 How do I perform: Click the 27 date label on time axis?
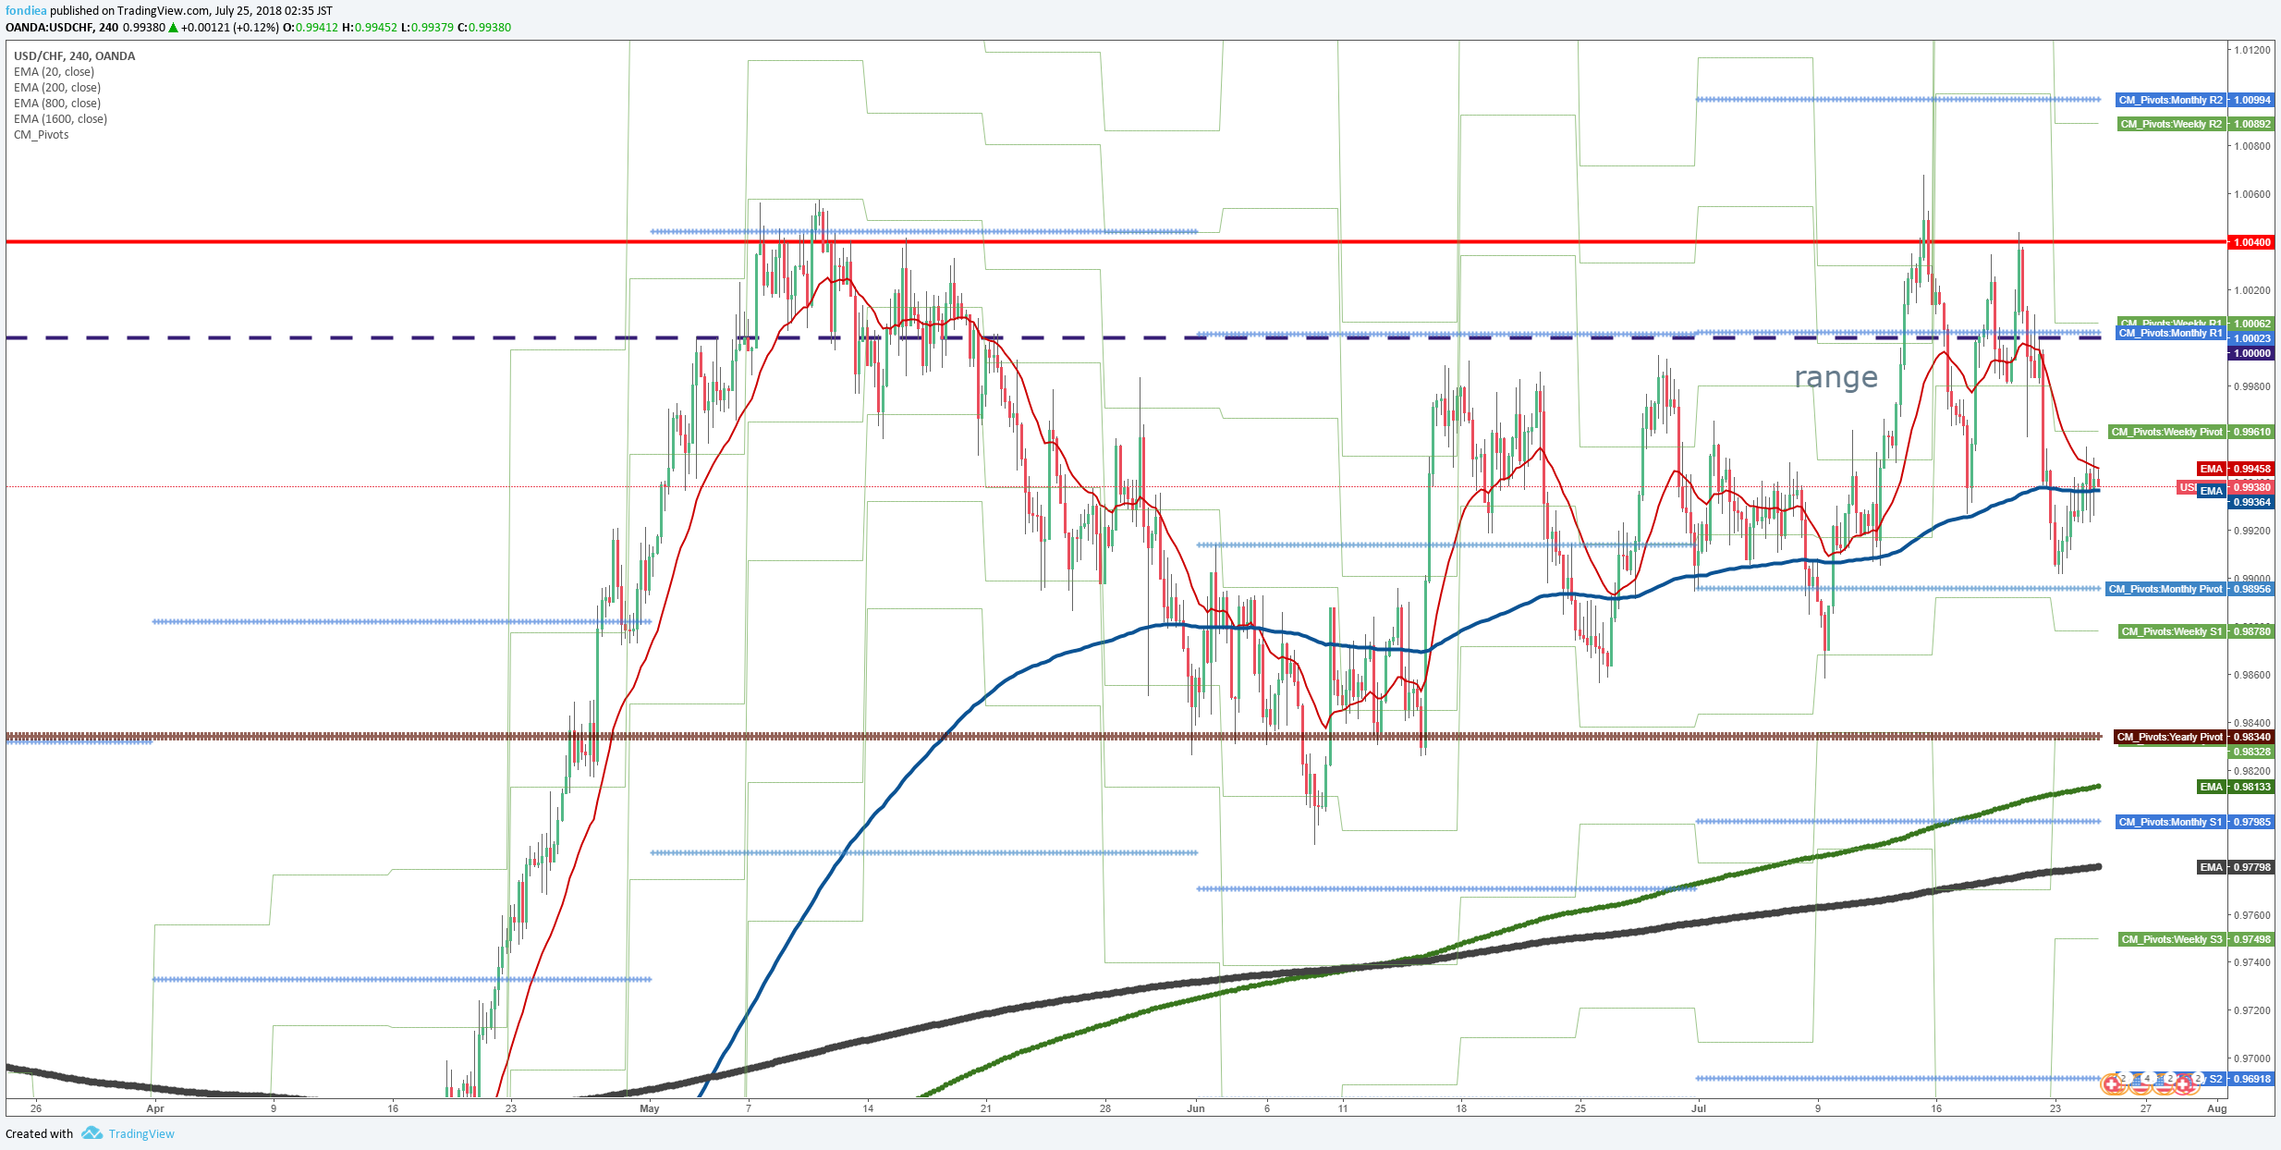coord(2145,1108)
